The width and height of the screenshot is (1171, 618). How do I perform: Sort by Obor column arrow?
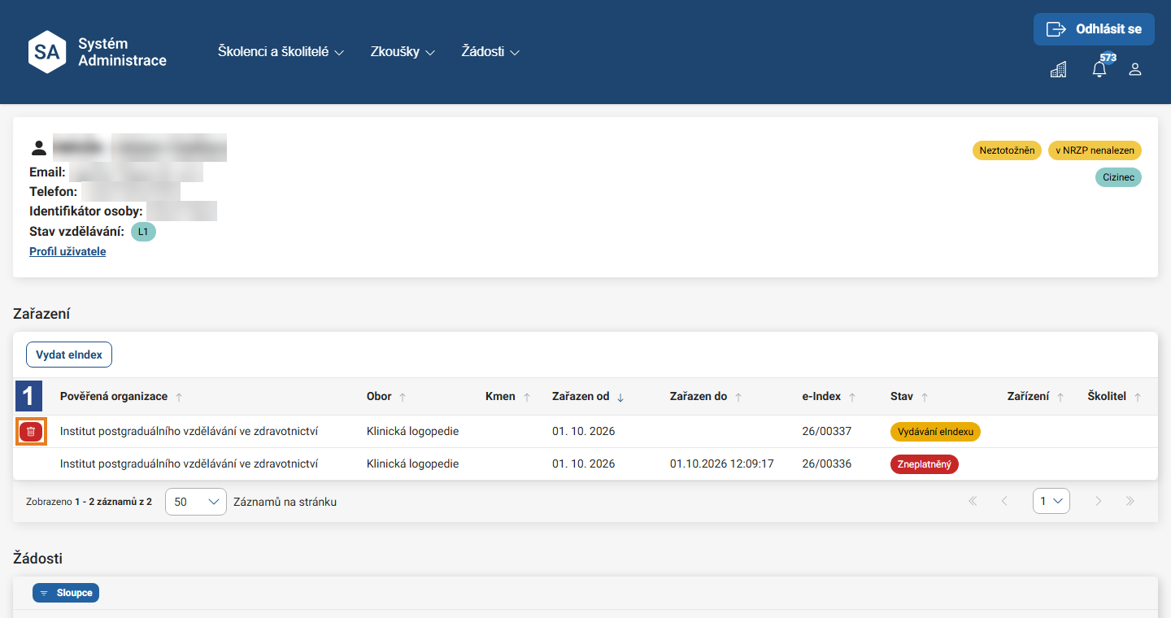pos(403,397)
